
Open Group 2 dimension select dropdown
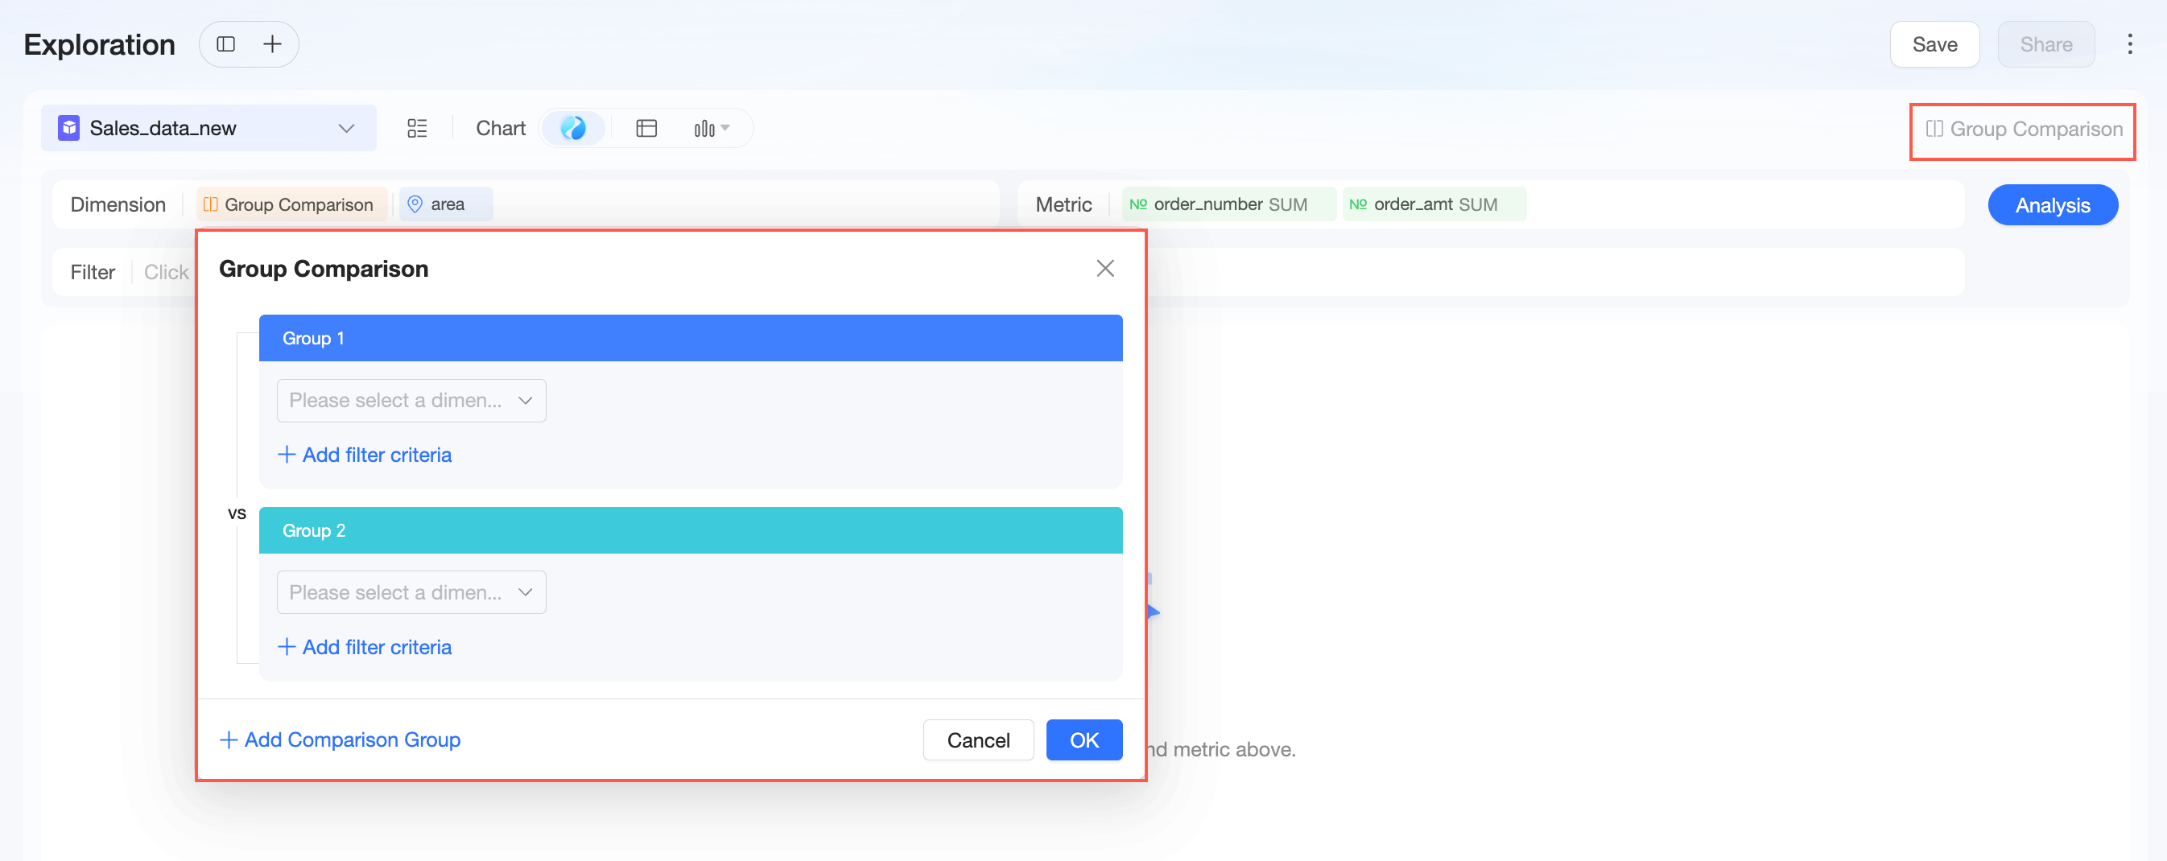tap(411, 593)
